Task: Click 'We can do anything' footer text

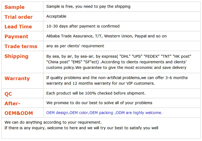Action: pyautogui.click(x=53, y=122)
